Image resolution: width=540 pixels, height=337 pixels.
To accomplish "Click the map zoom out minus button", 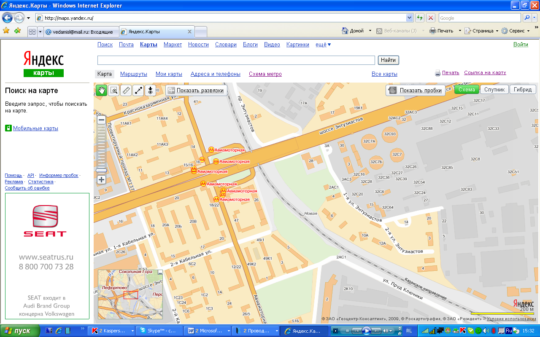I will click(101, 120).
